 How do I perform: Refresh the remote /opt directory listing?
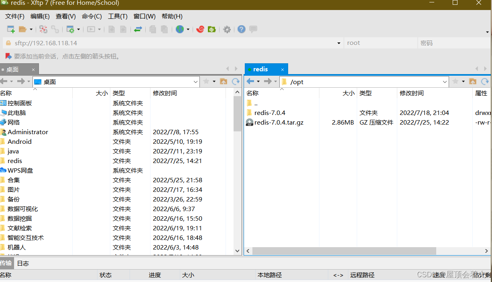(x=485, y=81)
